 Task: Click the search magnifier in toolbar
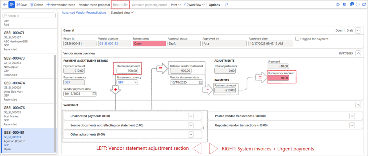(x=226, y=5)
